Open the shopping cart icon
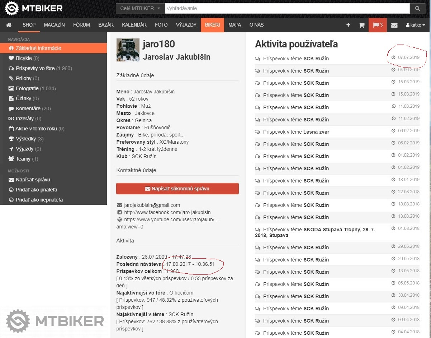The width and height of the screenshot is (431, 338). [361, 25]
